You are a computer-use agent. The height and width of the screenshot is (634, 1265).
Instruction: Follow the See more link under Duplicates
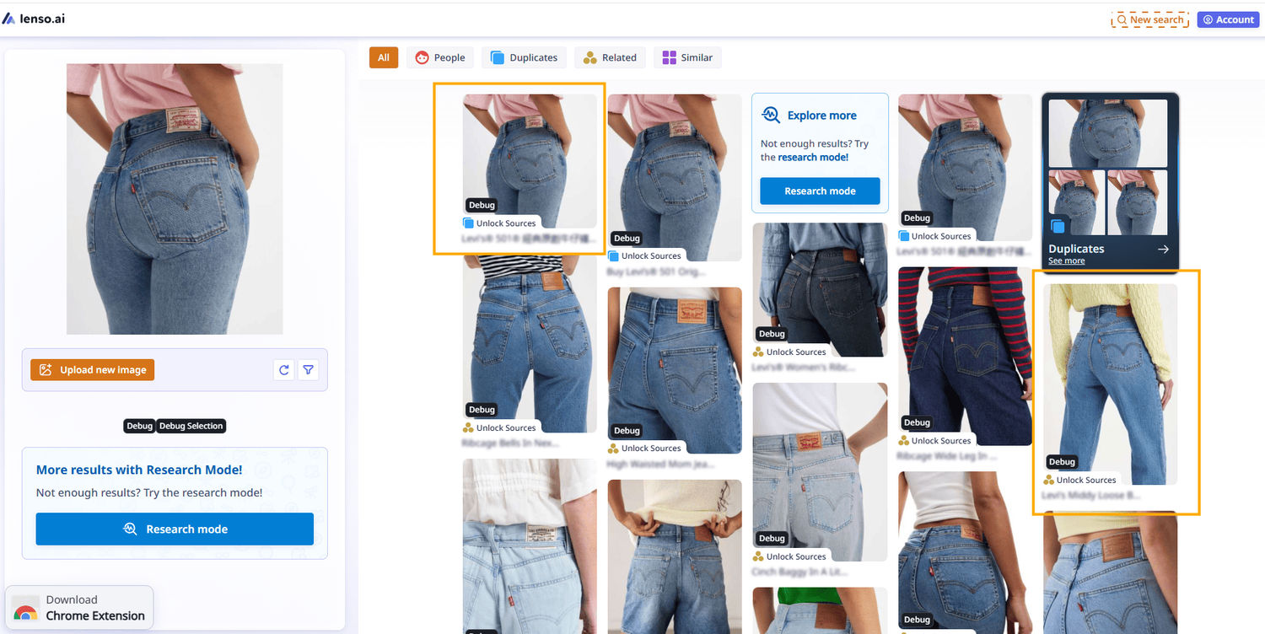point(1066,261)
